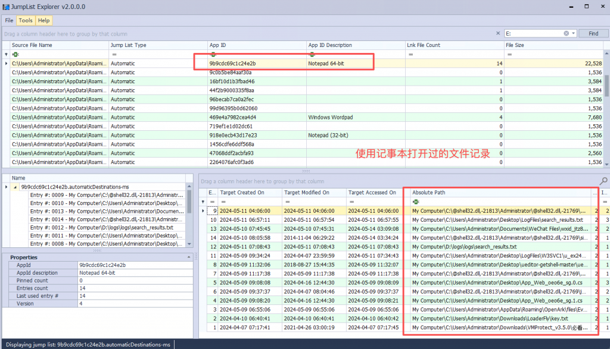
Task: Click equals filter icon under Target Created On
Action: coord(223,202)
